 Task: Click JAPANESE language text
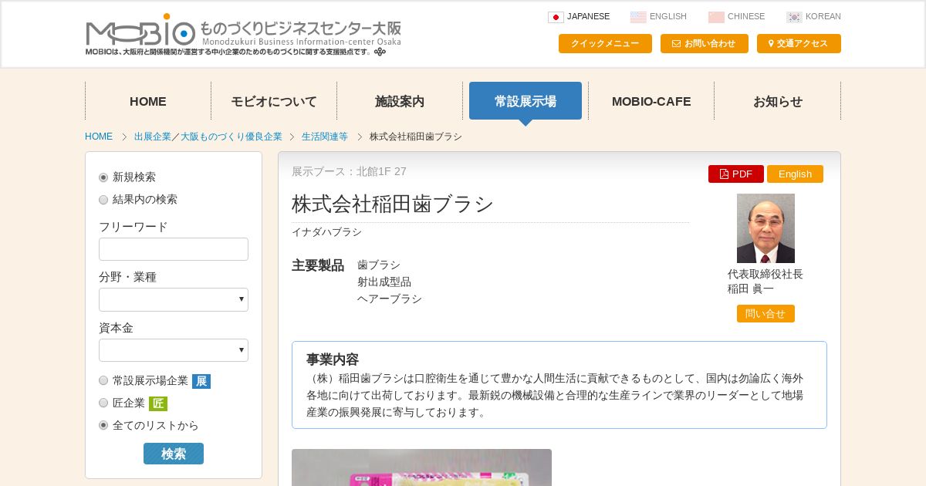588,16
